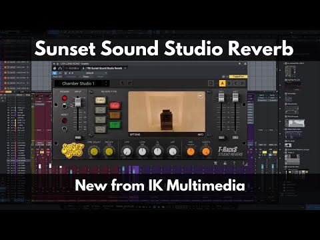Click the undo arrow in plugin toolbar
320x240 pixels.
tap(123, 83)
